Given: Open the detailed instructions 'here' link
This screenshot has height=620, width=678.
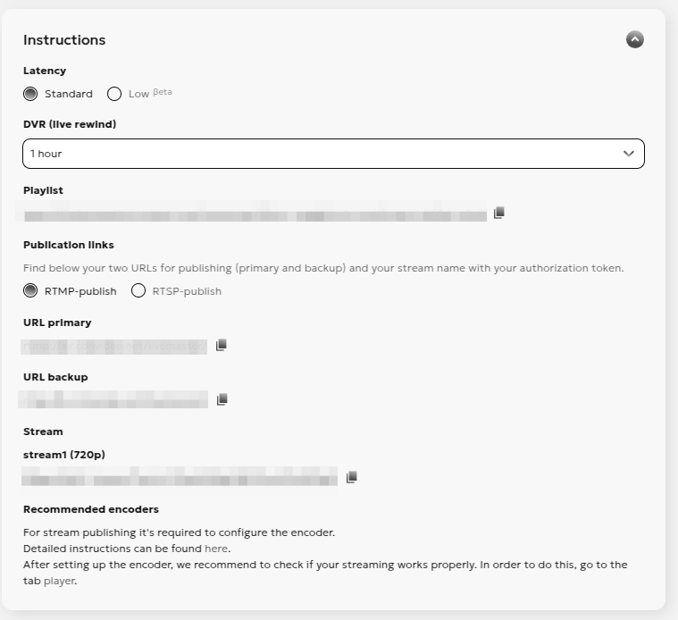Looking at the screenshot, I should point(216,549).
